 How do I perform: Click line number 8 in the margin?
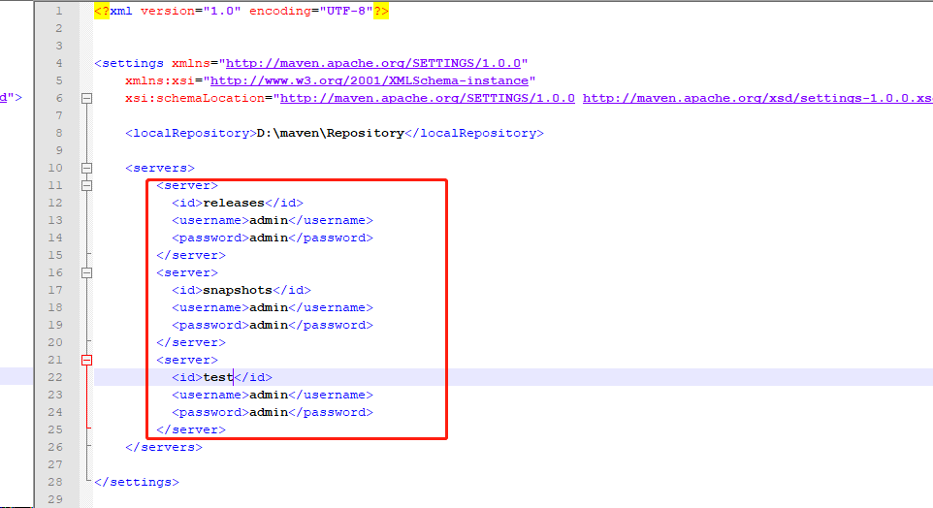58,133
